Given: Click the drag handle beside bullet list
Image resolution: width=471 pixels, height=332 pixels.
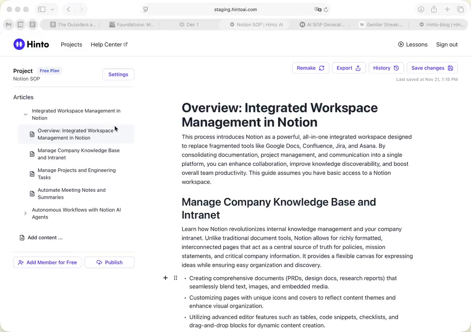Looking at the screenshot, I should click(x=175, y=278).
